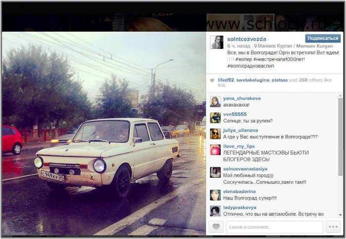Open juliya_ulianova's avatar with sunglasses

click(215, 134)
